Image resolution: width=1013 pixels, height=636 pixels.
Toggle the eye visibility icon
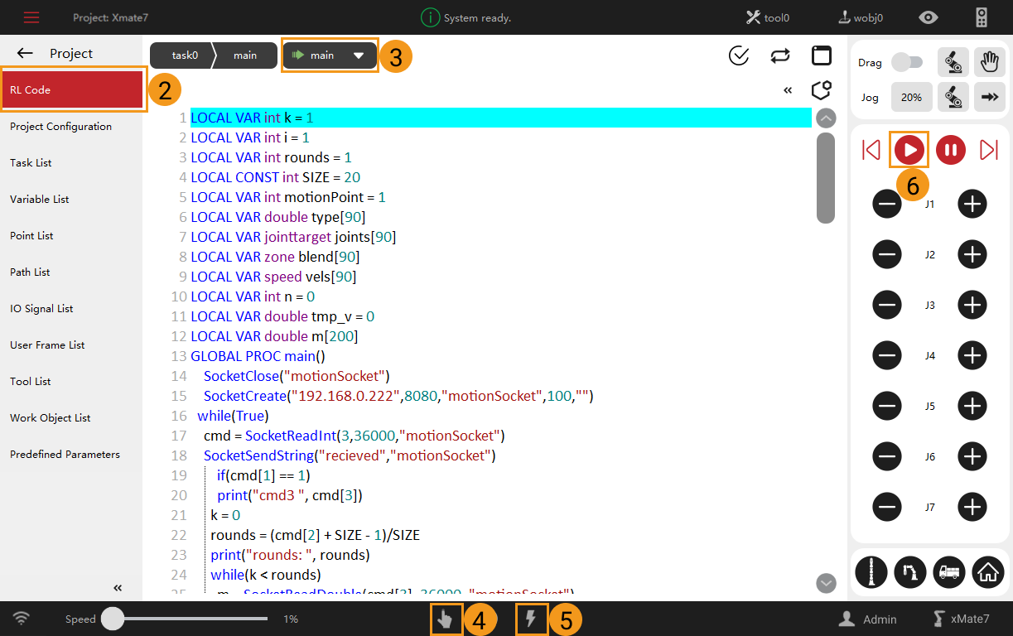coord(929,17)
